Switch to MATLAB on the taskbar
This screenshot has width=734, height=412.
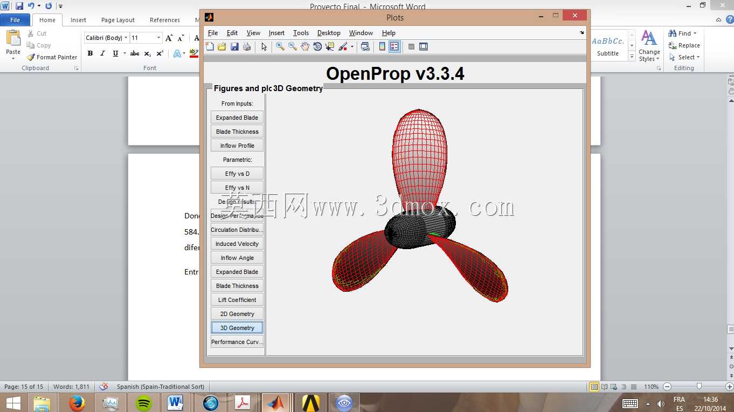pyautogui.click(x=277, y=403)
